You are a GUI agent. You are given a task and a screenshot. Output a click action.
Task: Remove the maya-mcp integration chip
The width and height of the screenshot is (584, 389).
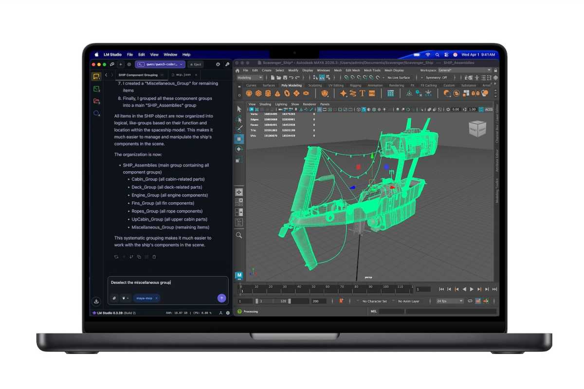(157, 298)
